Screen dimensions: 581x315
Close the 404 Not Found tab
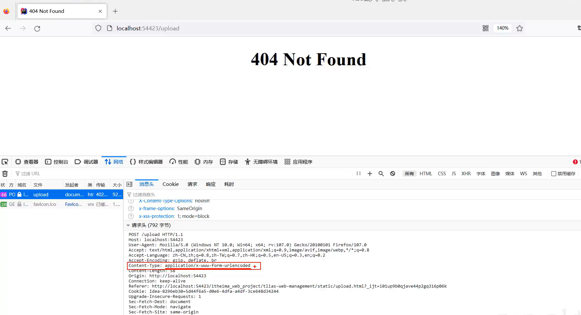tap(100, 11)
